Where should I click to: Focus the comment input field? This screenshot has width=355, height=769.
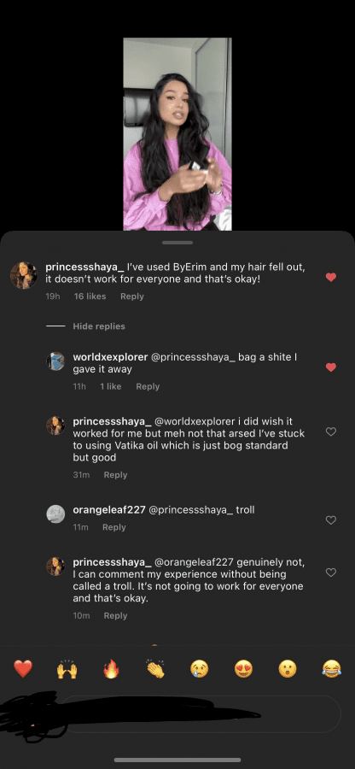coord(201,713)
